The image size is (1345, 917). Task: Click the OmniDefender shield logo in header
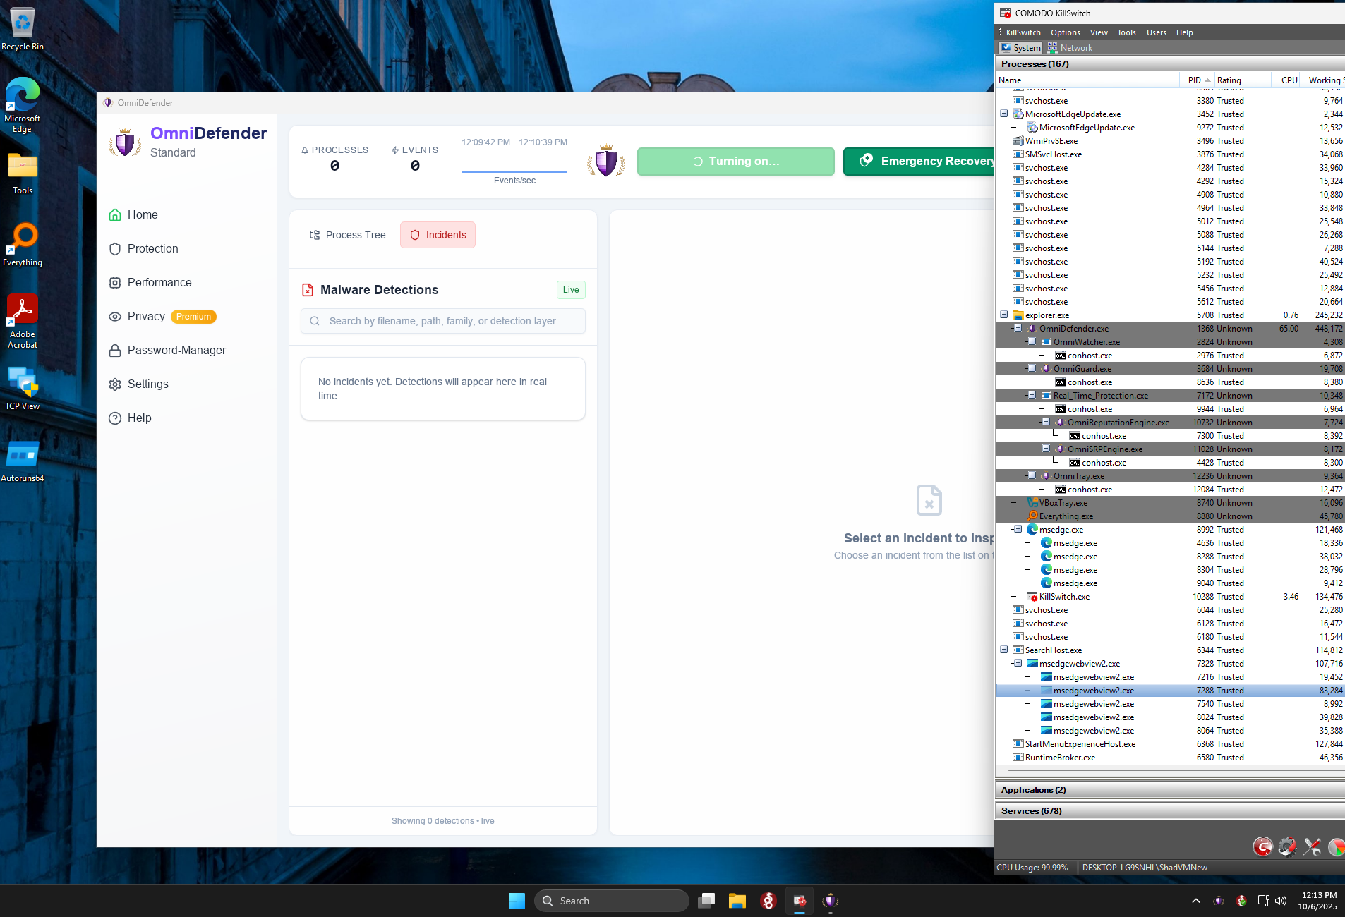[125, 143]
